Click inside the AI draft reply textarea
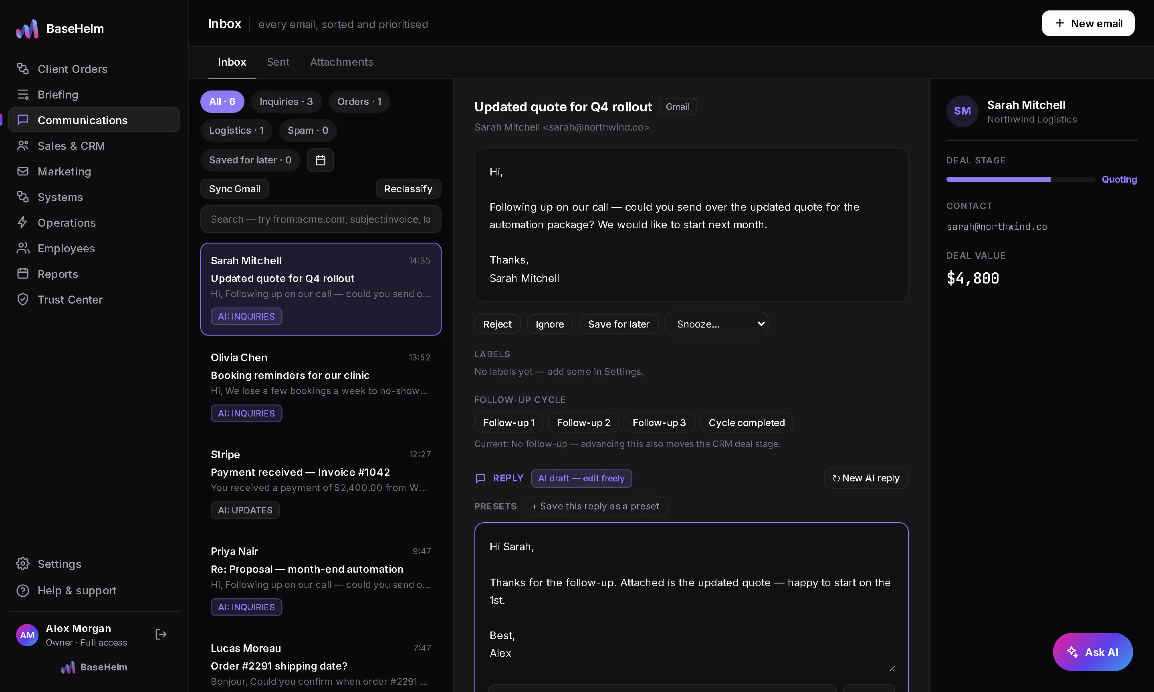Image resolution: width=1154 pixels, height=692 pixels. click(x=691, y=599)
